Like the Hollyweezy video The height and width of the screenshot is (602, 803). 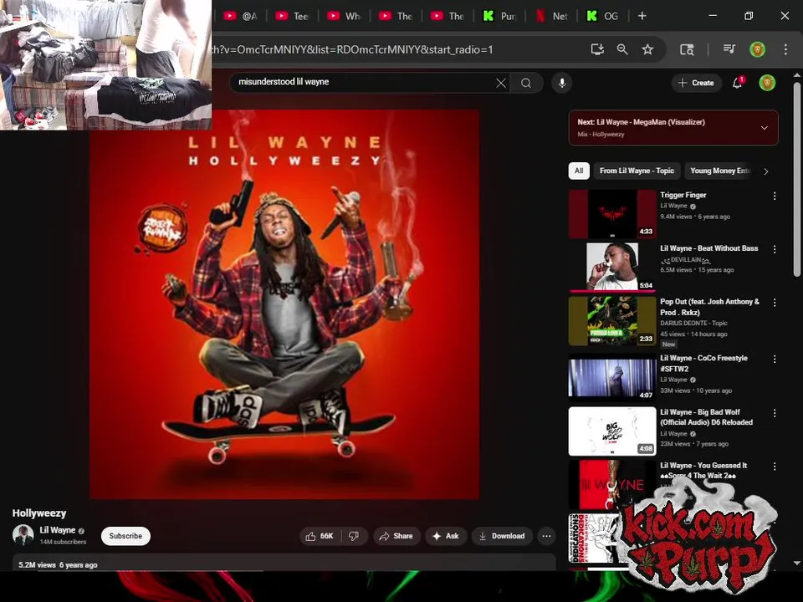[320, 536]
